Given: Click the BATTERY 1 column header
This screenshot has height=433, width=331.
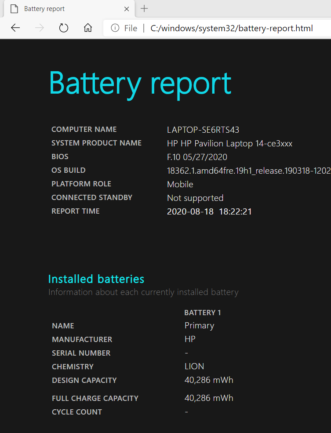Looking at the screenshot, I should tap(202, 313).
